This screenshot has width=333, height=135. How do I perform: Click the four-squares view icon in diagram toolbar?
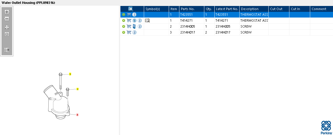pyautogui.click(x=7, y=27)
